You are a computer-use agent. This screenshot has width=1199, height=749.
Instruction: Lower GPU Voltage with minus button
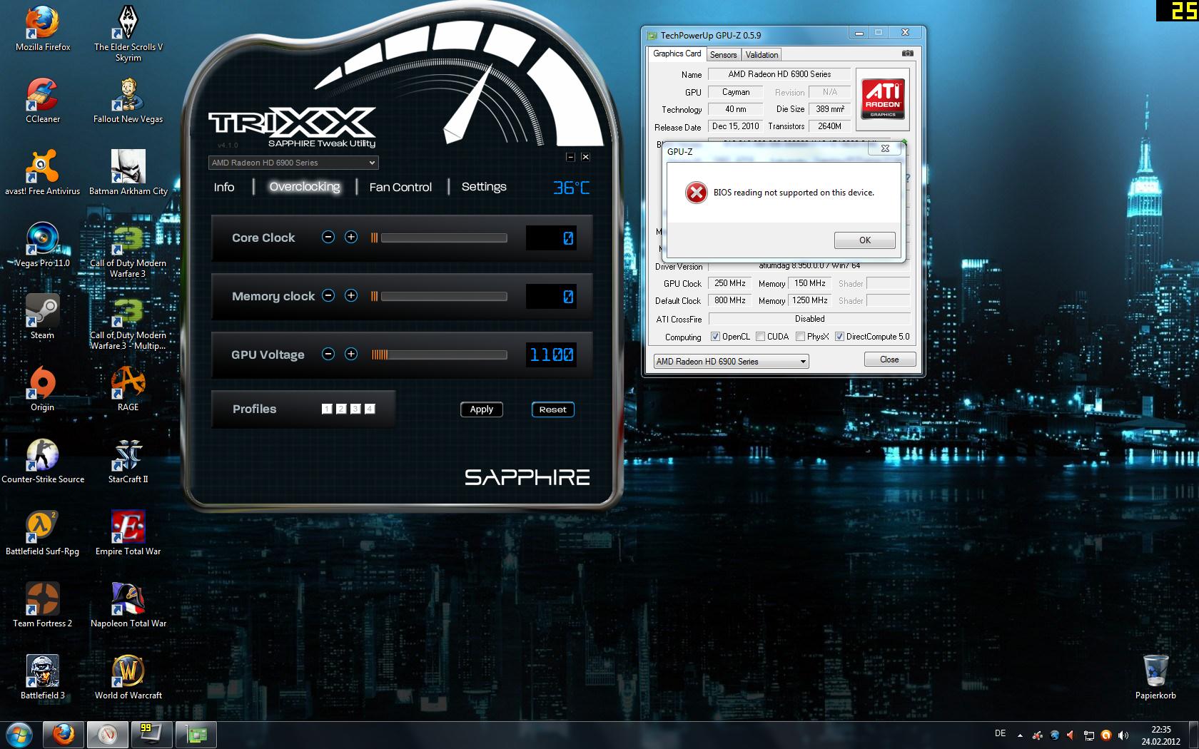pyautogui.click(x=328, y=354)
